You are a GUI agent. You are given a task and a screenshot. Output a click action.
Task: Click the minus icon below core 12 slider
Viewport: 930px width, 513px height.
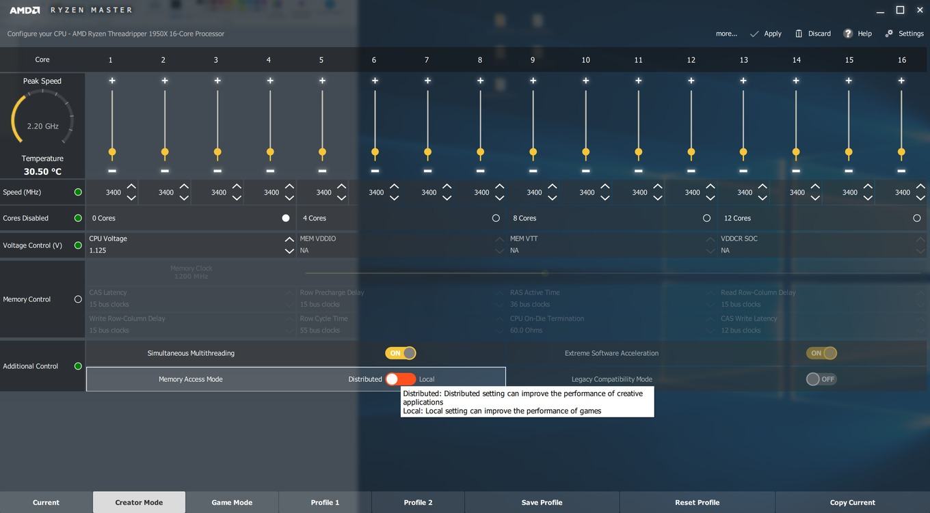pyautogui.click(x=691, y=171)
